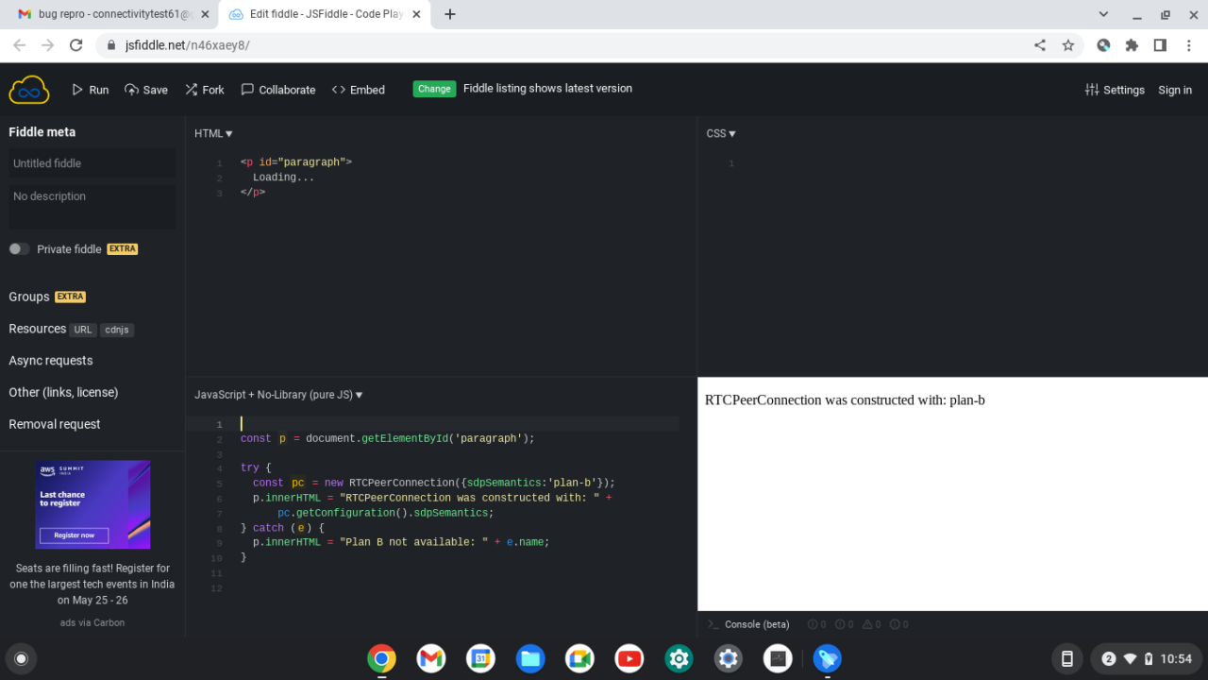Open Terminal app from the shelf
This screenshot has width=1208, height=680.
(778, 658)
